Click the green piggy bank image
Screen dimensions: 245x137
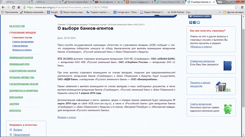pyautogui.click(x=228, y=109)
